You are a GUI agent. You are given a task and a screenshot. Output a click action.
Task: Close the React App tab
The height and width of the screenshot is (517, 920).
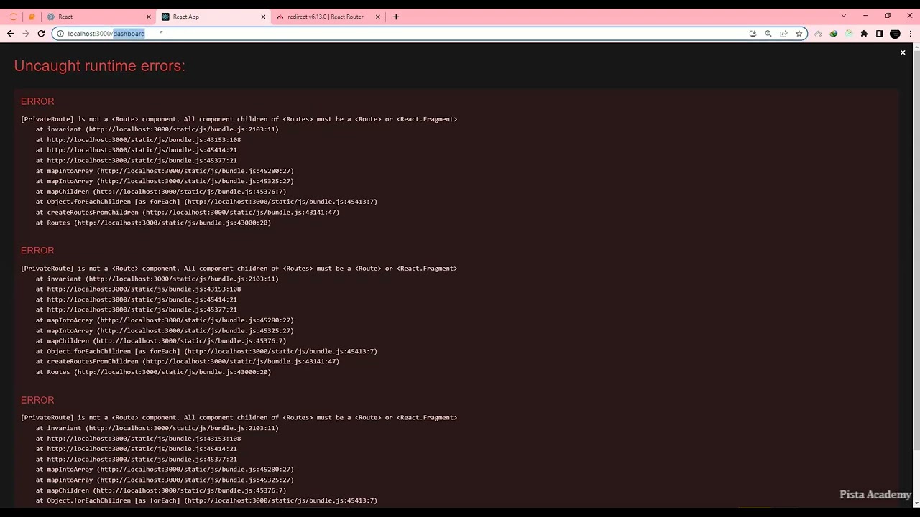[x=263, y=17]
